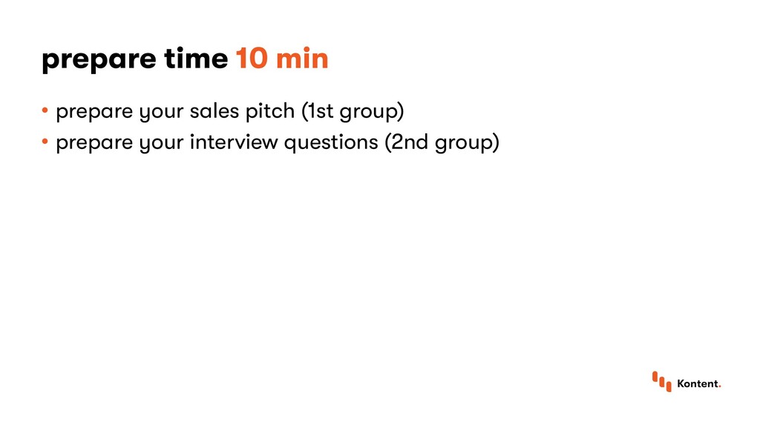
Task: Click "prepare" starting the second bullet
Action: (94, 144)
